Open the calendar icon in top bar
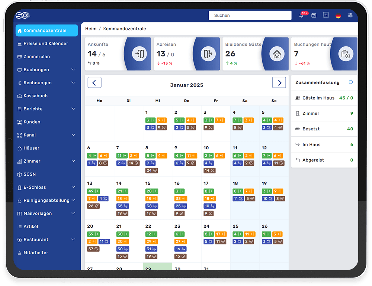Viewport: 372px width, 286px height. [x=314, y=15]
